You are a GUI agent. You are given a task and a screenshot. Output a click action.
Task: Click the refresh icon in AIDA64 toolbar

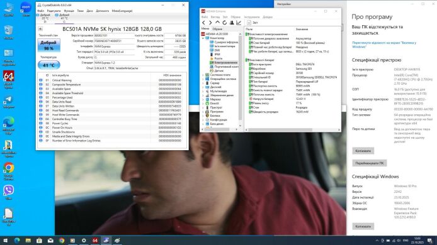(x=224, y=23)
